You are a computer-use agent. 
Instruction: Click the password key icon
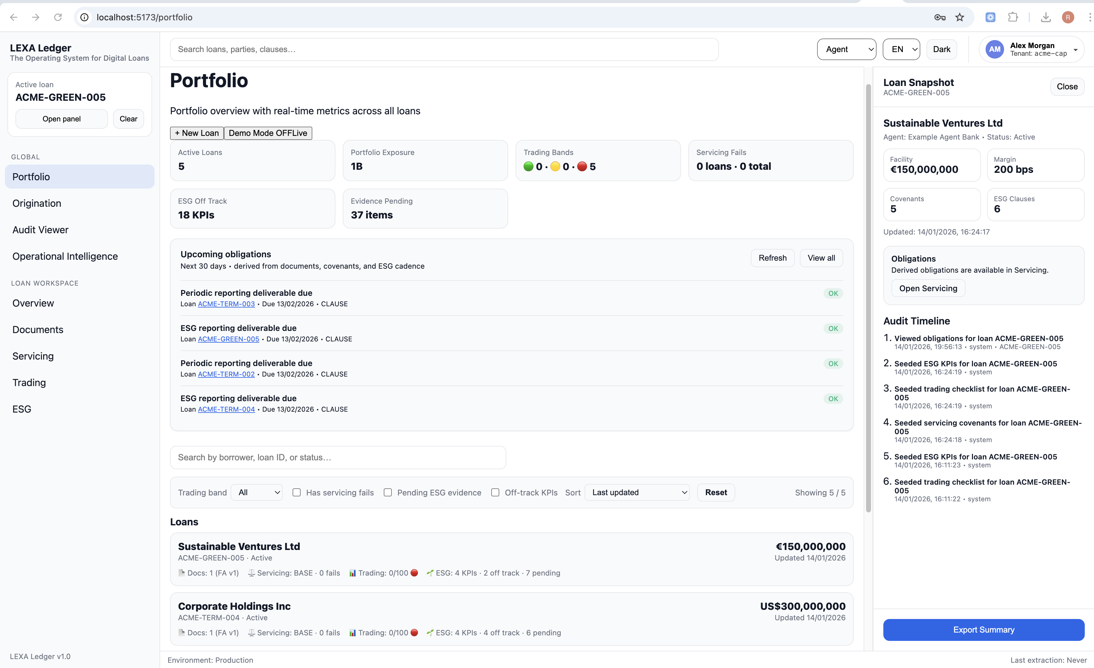pos(939,17)
